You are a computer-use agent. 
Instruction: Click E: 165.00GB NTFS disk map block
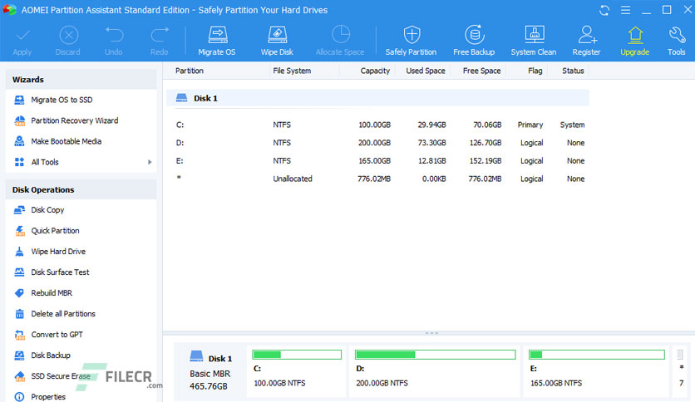596,372
